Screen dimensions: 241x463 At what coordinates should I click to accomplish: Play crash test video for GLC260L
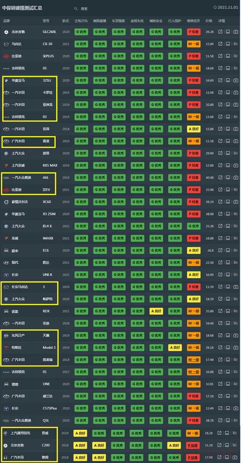click(235, 32)
